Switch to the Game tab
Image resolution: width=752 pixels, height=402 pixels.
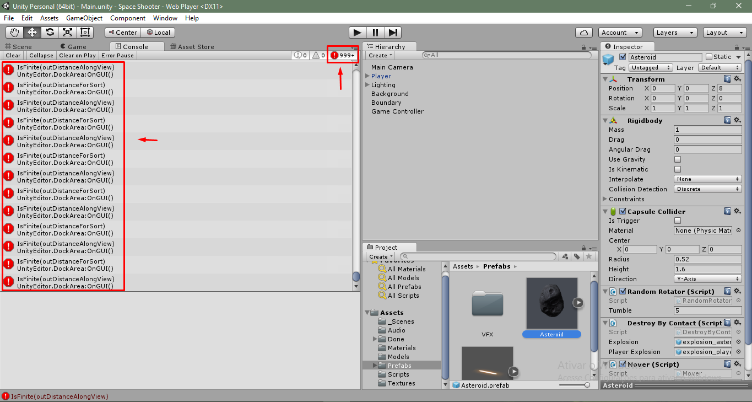click(x=72, y=47)
